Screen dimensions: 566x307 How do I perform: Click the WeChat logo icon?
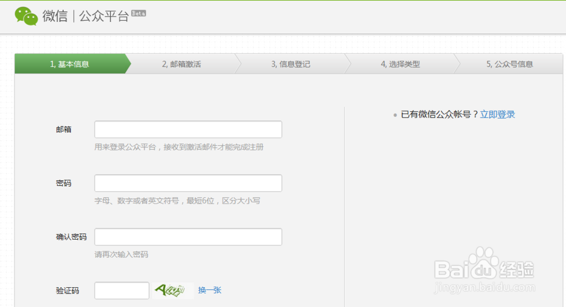click(x=26, y=16)
